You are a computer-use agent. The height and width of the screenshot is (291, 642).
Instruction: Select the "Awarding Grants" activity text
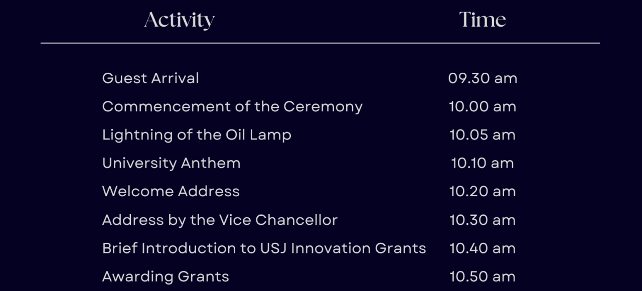point(166,276)
